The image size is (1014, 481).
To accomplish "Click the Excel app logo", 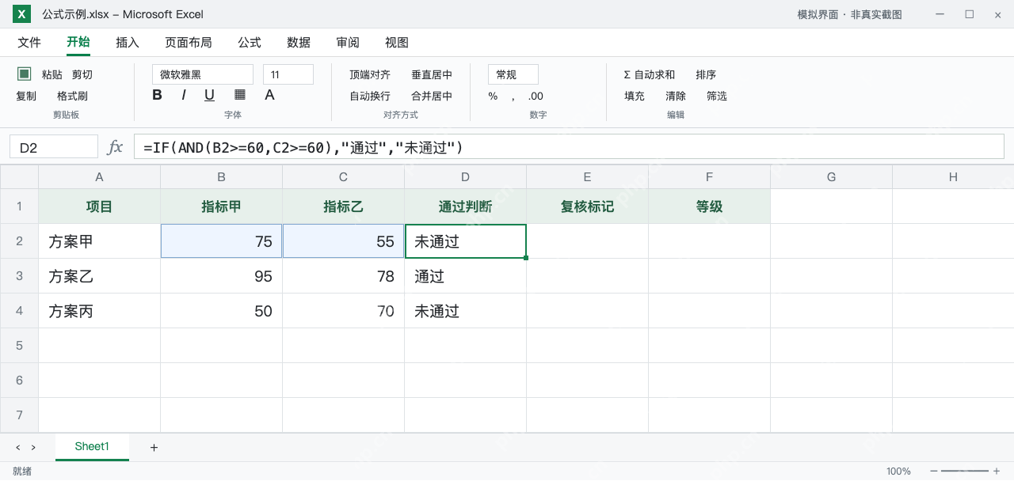I will 21,14.
